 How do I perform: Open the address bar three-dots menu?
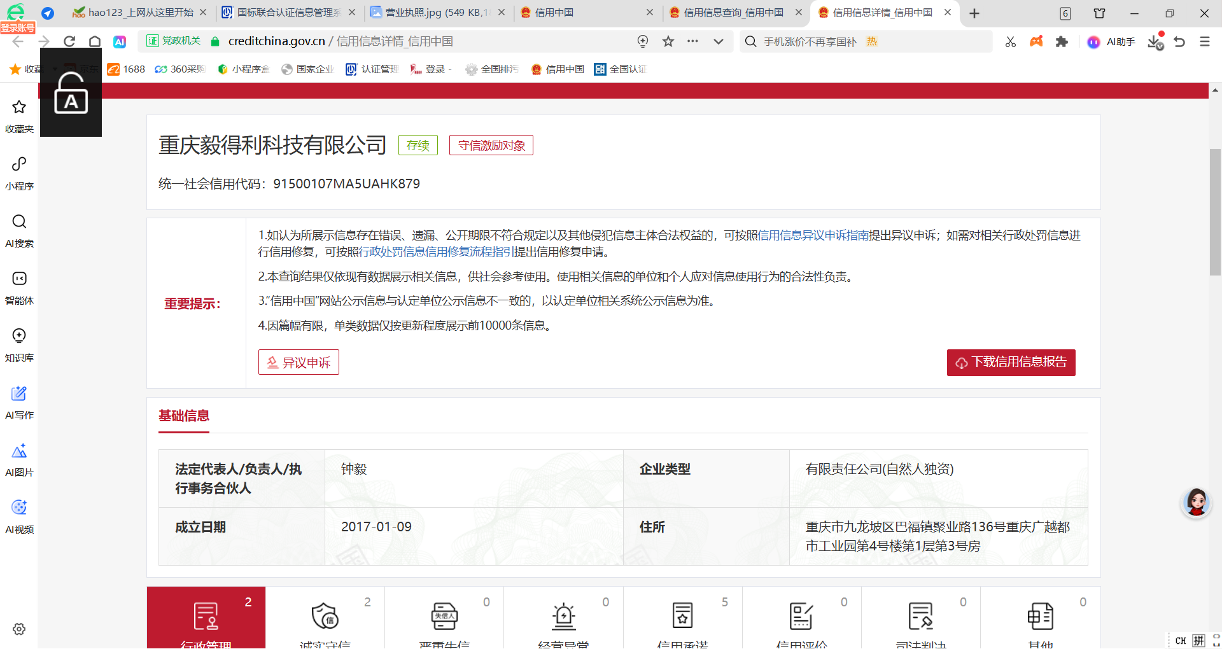692,41
